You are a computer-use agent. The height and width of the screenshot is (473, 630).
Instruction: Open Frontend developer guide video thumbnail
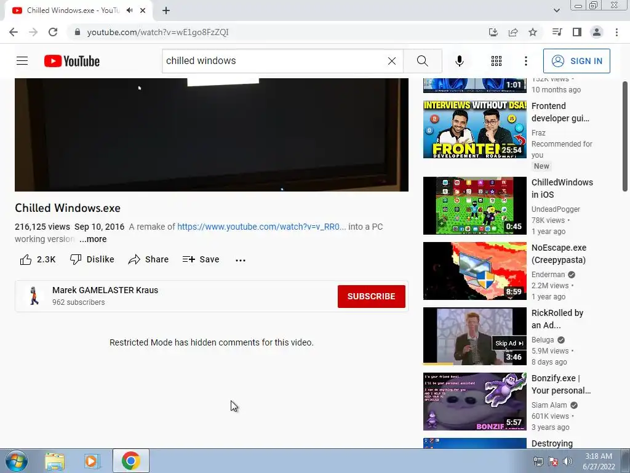(x=474, y=129)
